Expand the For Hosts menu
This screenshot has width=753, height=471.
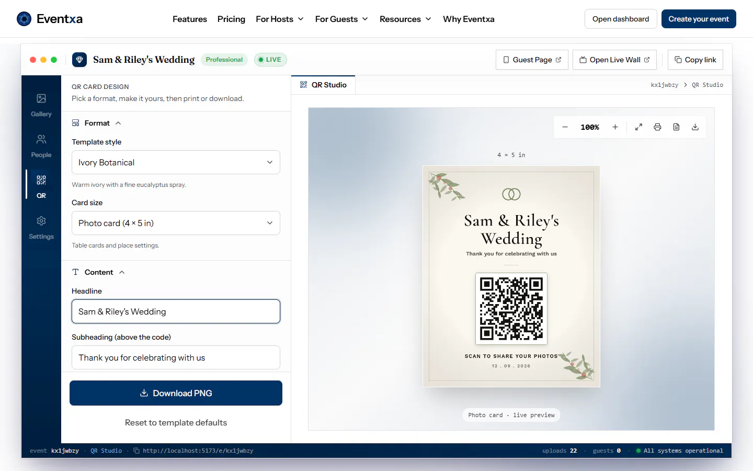280,19
